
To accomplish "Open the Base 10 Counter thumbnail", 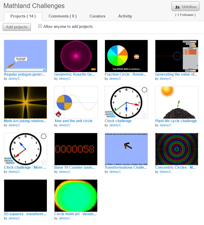I will 76,149.
